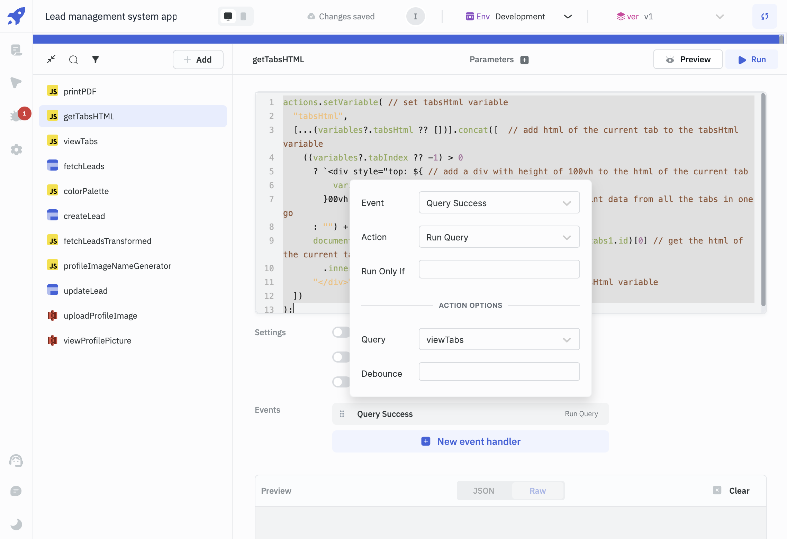Click the search icon in query panel
Viewport: 787px width, 539px height.
[x=73, y=60]
